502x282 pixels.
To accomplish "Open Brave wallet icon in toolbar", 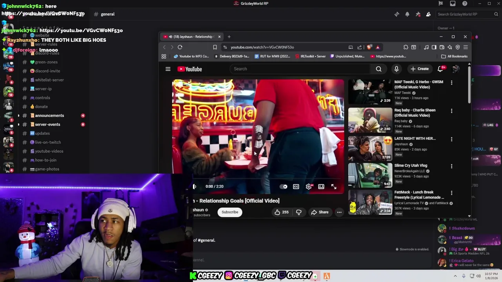I will click(x=442, y=47).
